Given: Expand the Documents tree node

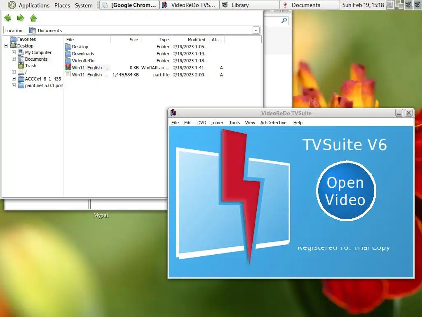Looking at the screenshot, I should [14, 59].
